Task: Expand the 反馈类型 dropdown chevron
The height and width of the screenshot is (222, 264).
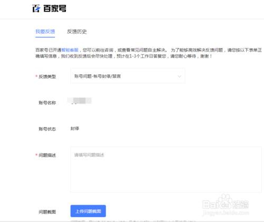Action: (180, 76)
